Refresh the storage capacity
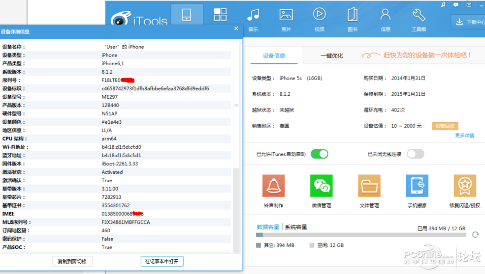 (476, 235)
